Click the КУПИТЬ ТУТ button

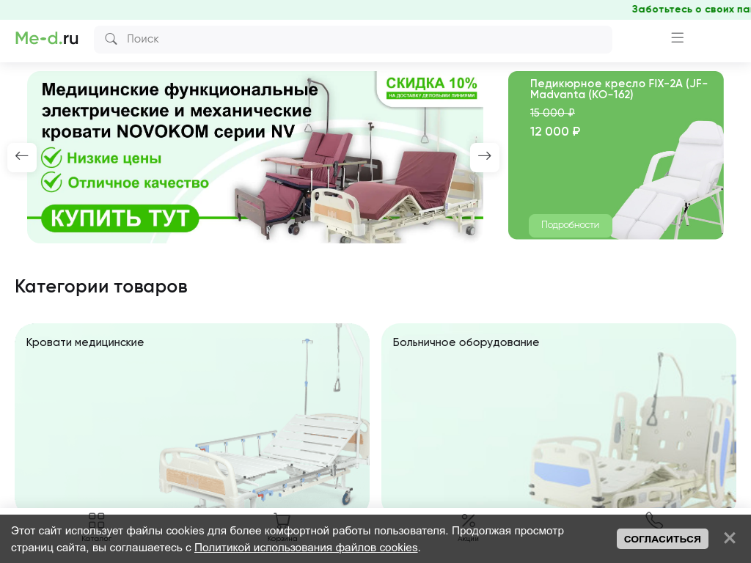tap(120, 218)
